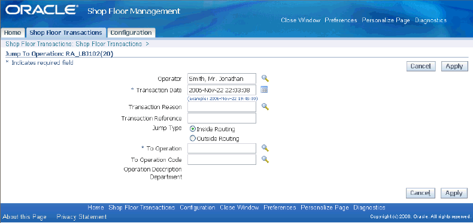Click the 'Indicates required field' note
Screen dimensions: 473x223
click(43, 63)
